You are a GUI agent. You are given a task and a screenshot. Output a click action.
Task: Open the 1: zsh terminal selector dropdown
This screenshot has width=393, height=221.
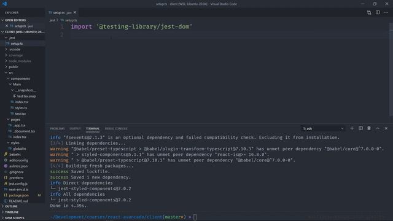tap(323, 128)
